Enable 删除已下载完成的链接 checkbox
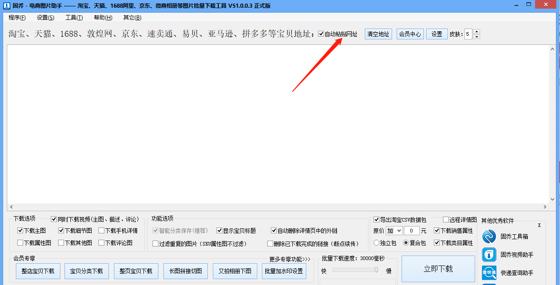This screenshot has height=285, width=560. coord(270,244)
